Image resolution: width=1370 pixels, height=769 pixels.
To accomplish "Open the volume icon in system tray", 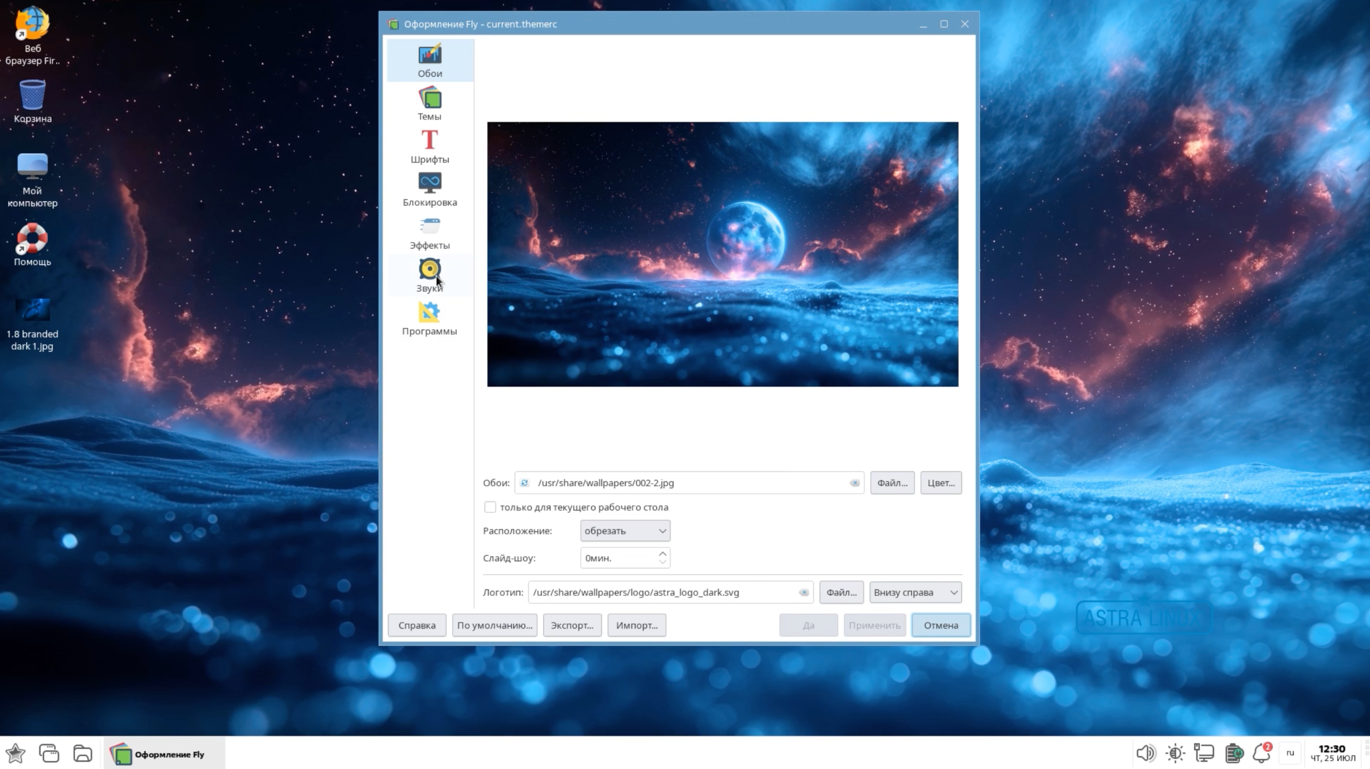I will pyautogui.click(x=1145, y=754).
